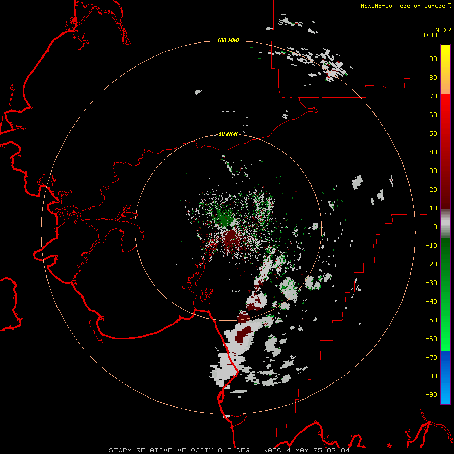
Task: Select the 80 value on the velocity scale
Action: coord(433,78)
